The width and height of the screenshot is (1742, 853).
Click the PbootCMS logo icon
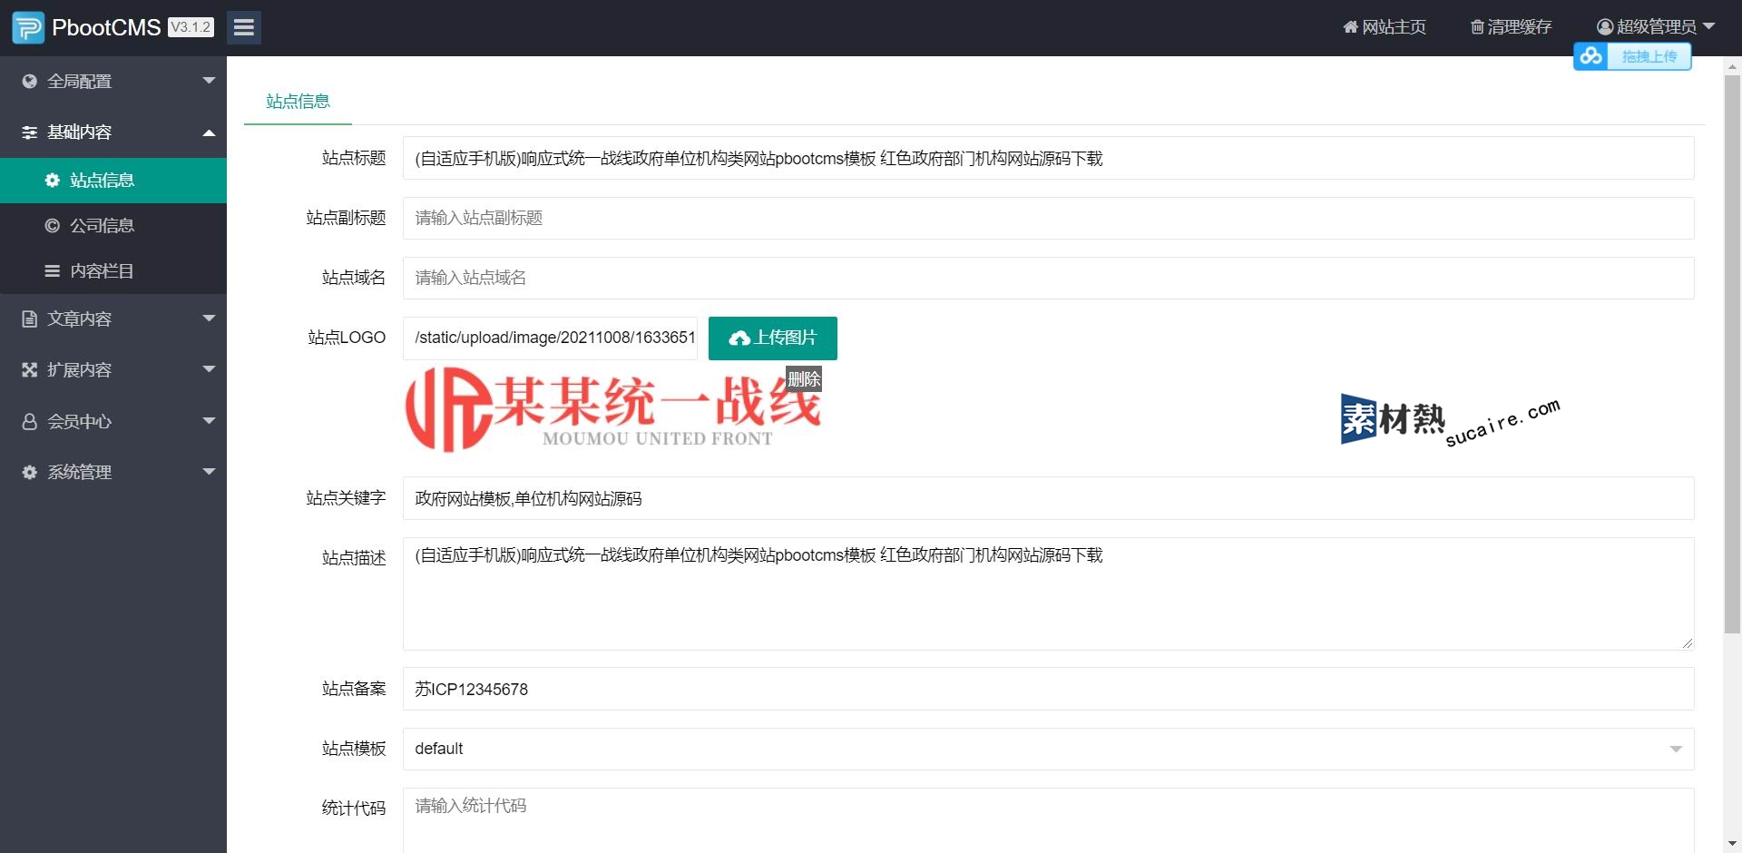[x=28, y=28]
